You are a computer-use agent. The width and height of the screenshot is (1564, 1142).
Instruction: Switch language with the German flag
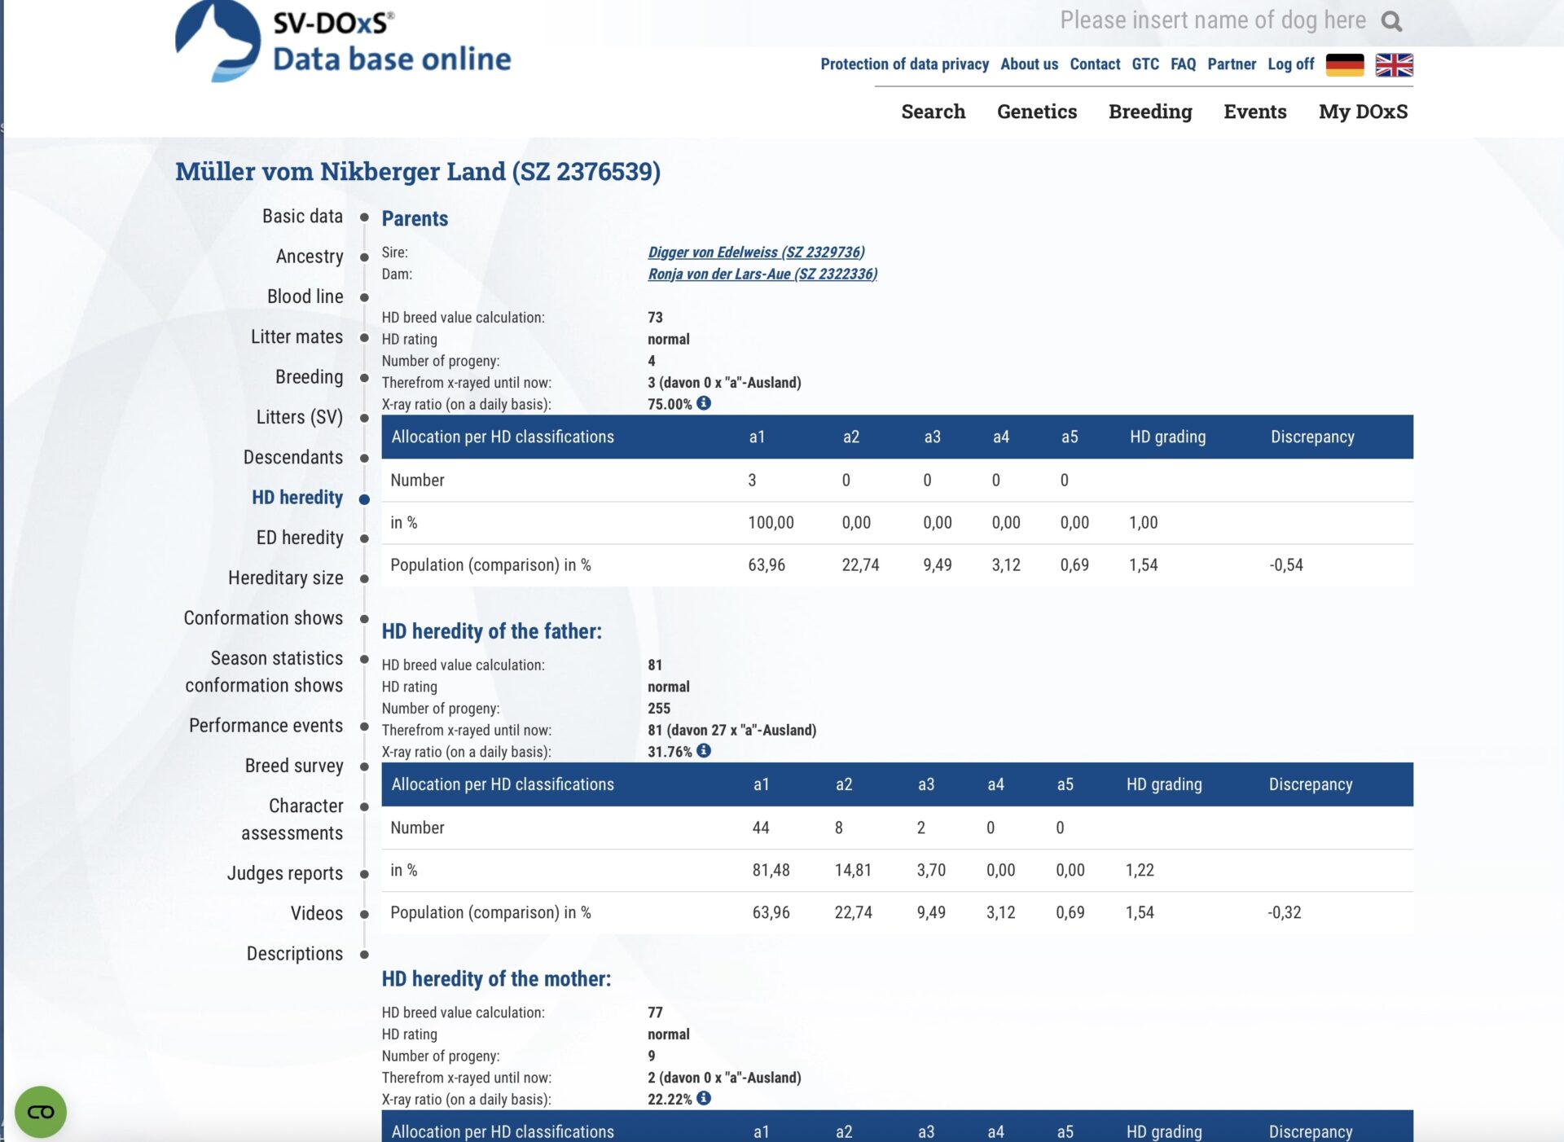click(1344, 65)
